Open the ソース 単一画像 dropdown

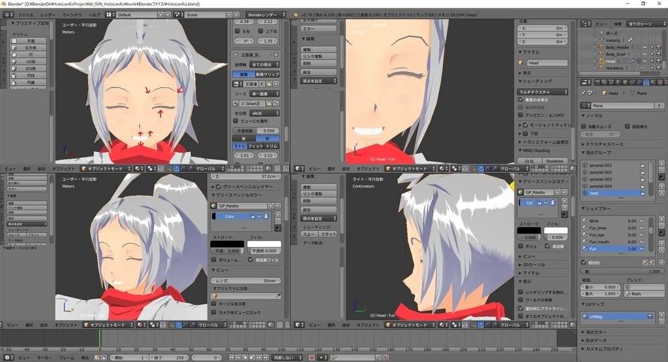point(265,94)
